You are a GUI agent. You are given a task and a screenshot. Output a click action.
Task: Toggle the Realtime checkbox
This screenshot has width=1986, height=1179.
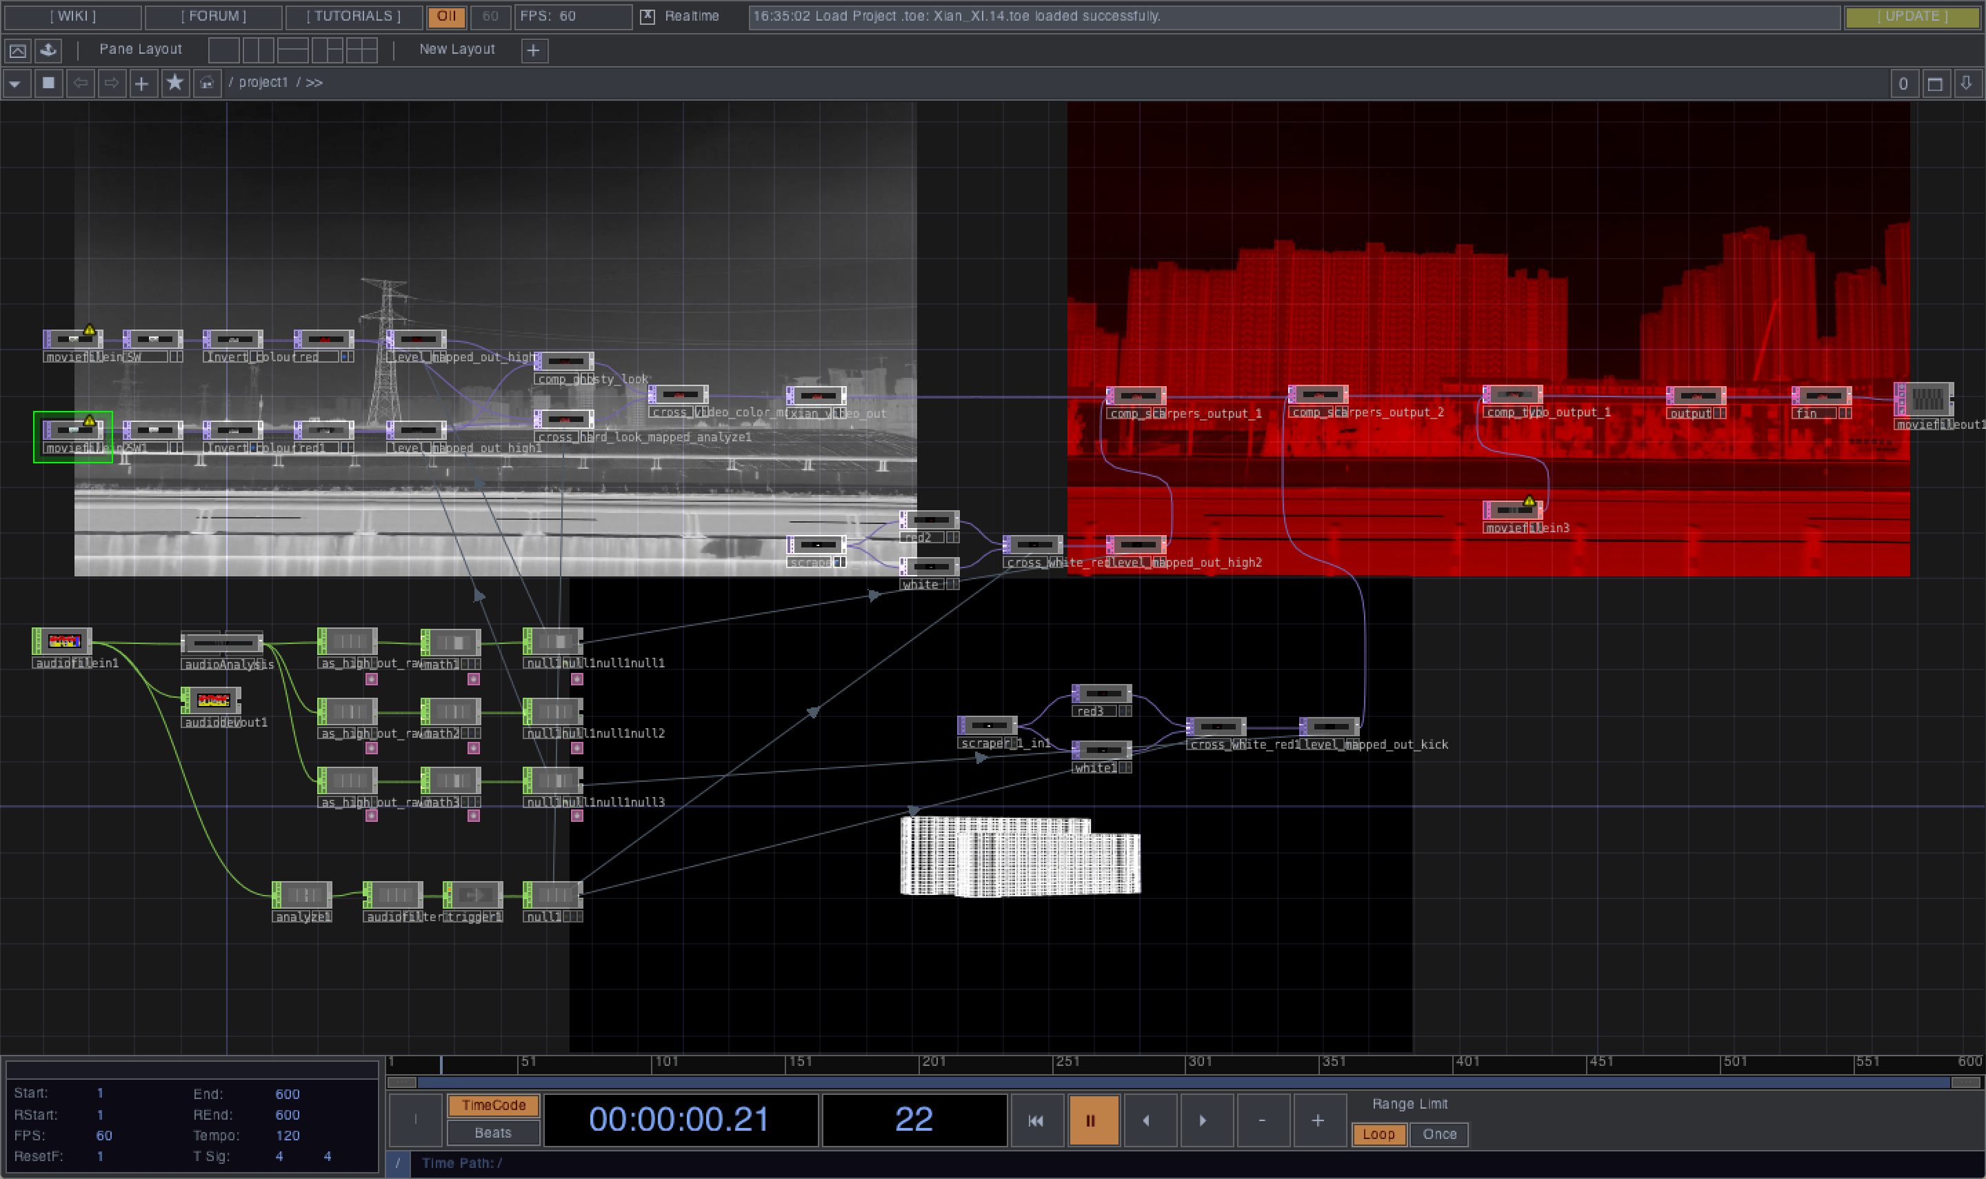coord(648,17)
